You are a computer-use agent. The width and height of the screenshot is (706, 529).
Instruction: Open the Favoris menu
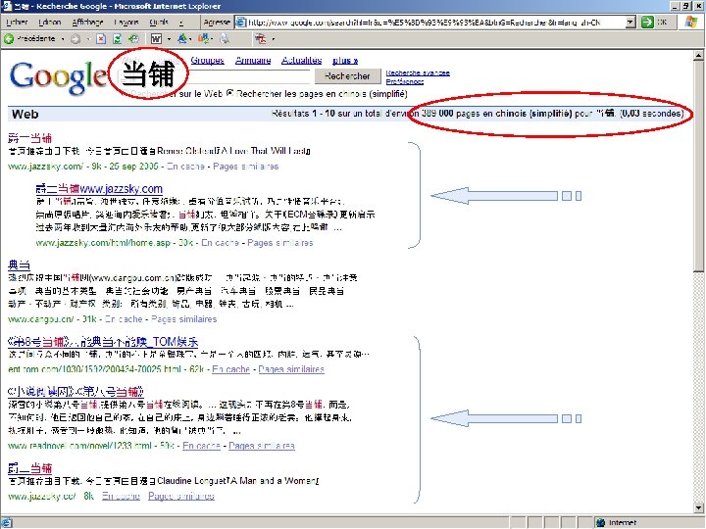click(x=126, y=22)
